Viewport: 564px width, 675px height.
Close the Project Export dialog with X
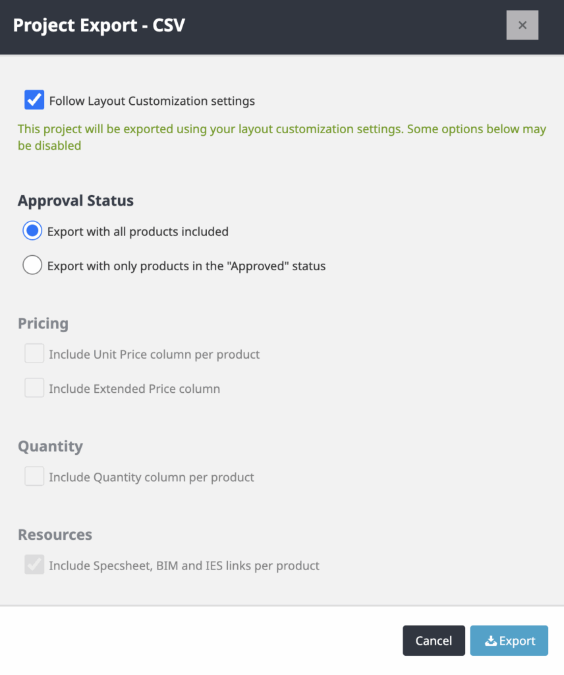[522, 25]
